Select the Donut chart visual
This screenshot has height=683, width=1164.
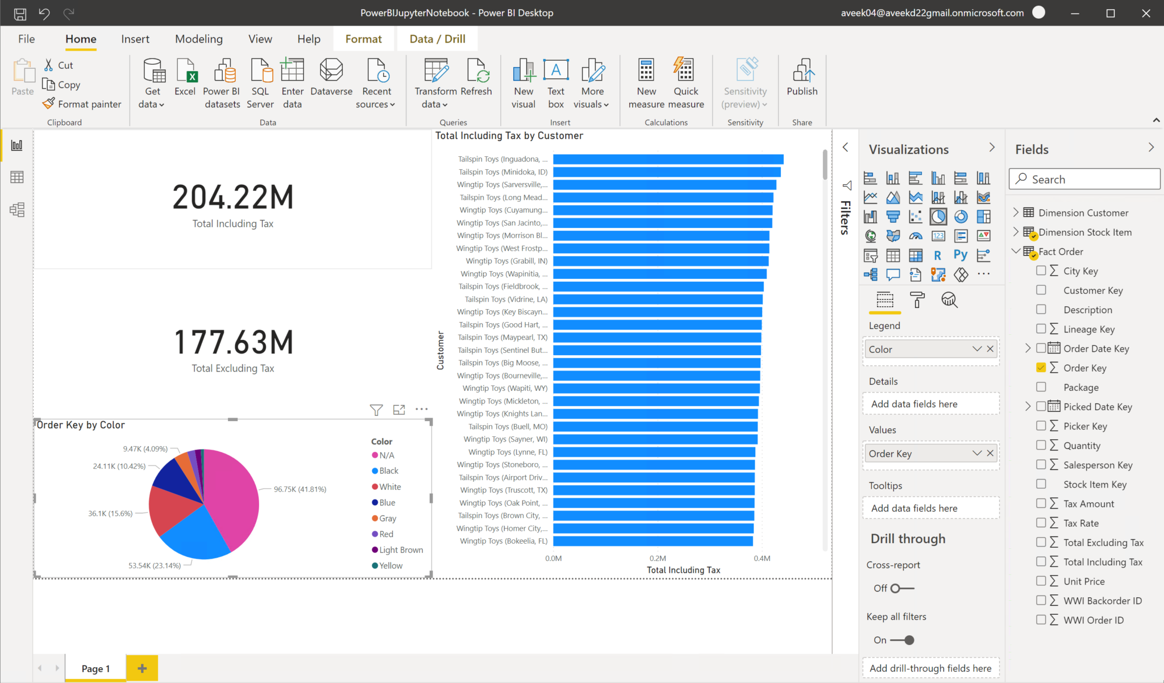pyautogui.click(x=961, y=216)
